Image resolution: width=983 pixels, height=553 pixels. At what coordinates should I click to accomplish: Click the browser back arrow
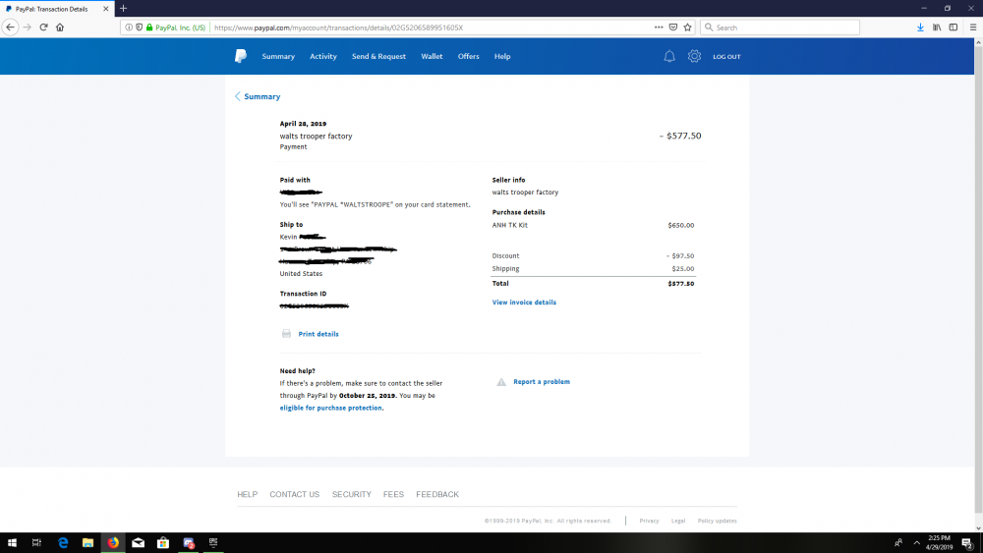click(10, 27)
